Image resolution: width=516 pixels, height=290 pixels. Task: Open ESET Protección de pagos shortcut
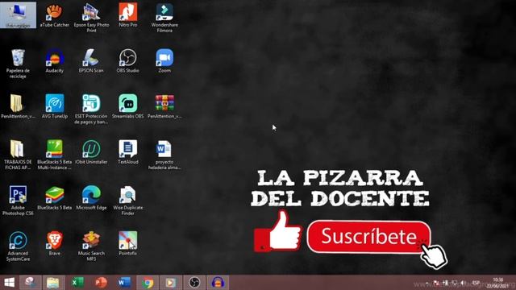click(x=91, y=110)
